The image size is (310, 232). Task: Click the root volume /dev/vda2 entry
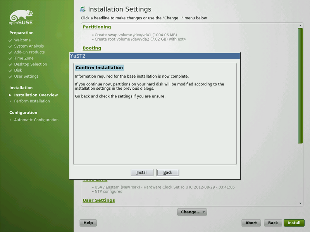(140, 39)
